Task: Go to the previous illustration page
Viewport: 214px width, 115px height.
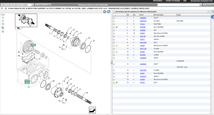Action: pos(105,12)
